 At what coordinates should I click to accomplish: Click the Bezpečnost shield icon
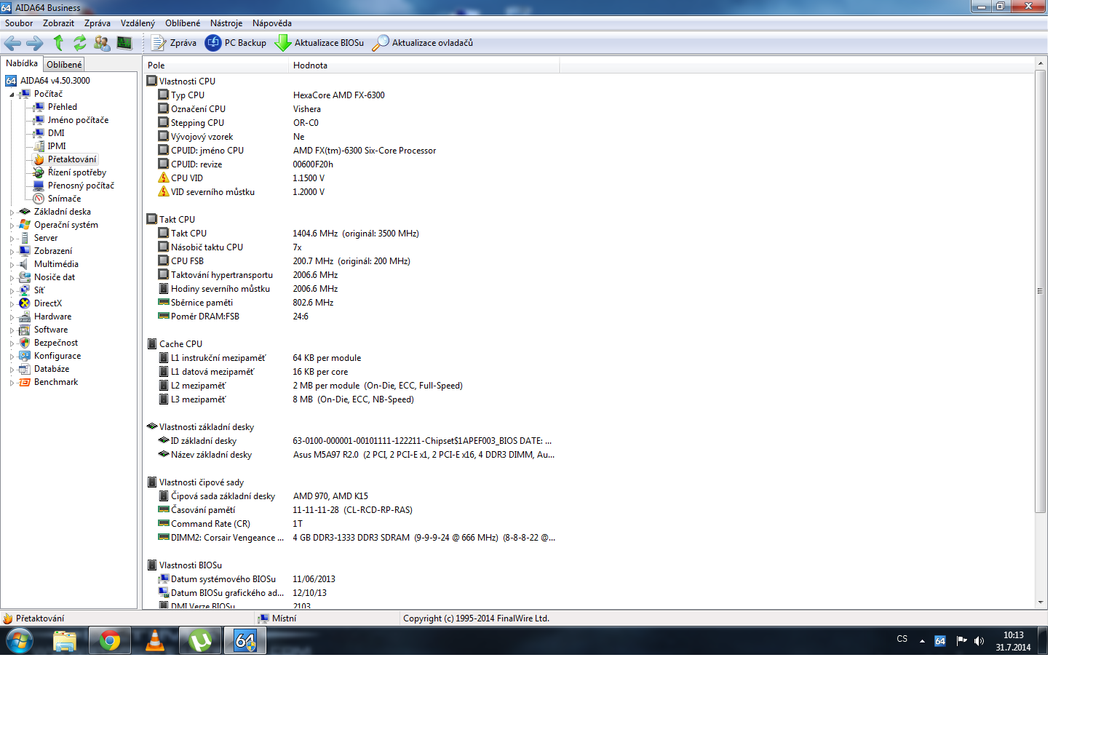[25, 343]
